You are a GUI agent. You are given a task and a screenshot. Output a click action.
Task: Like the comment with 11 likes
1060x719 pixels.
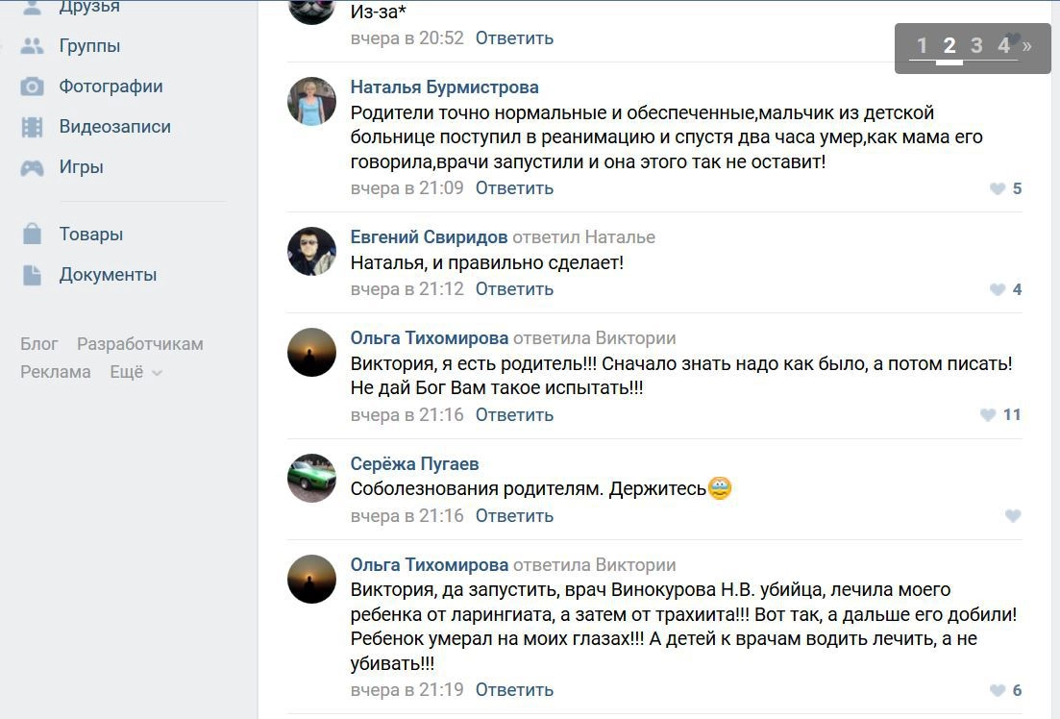pos(988,415)
